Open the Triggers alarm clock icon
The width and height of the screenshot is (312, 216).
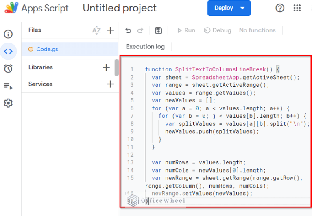[8, 69]
